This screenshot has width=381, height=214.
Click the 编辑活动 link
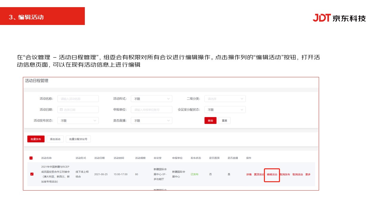272,174
